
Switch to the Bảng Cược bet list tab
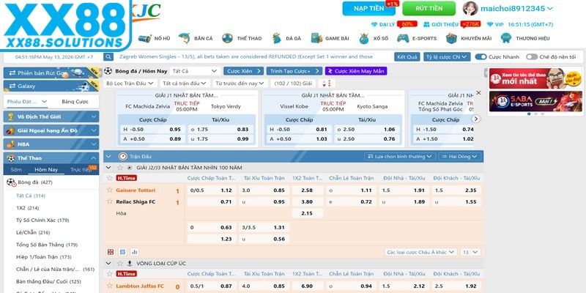point(75,102)
